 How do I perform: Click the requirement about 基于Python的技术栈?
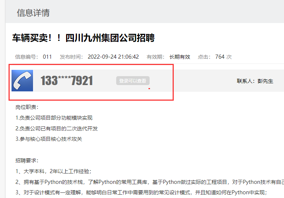point(150,182)
